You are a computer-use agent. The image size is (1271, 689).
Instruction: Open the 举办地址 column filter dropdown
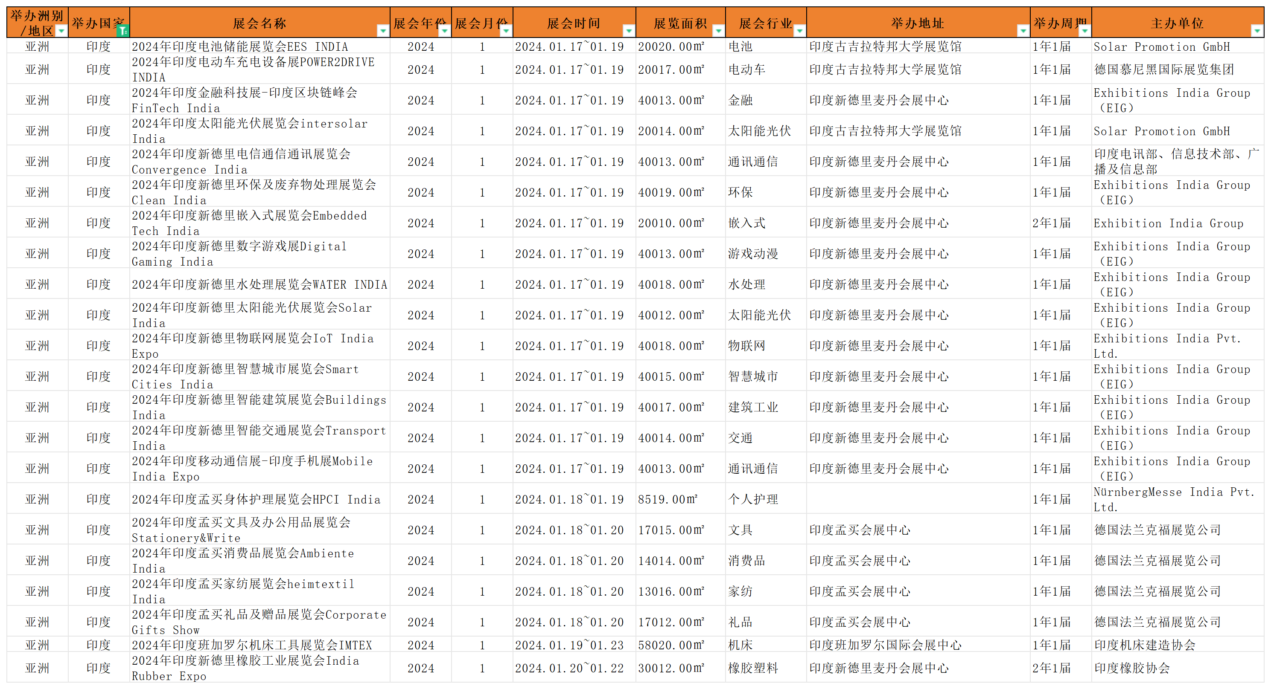(1023, 31)
